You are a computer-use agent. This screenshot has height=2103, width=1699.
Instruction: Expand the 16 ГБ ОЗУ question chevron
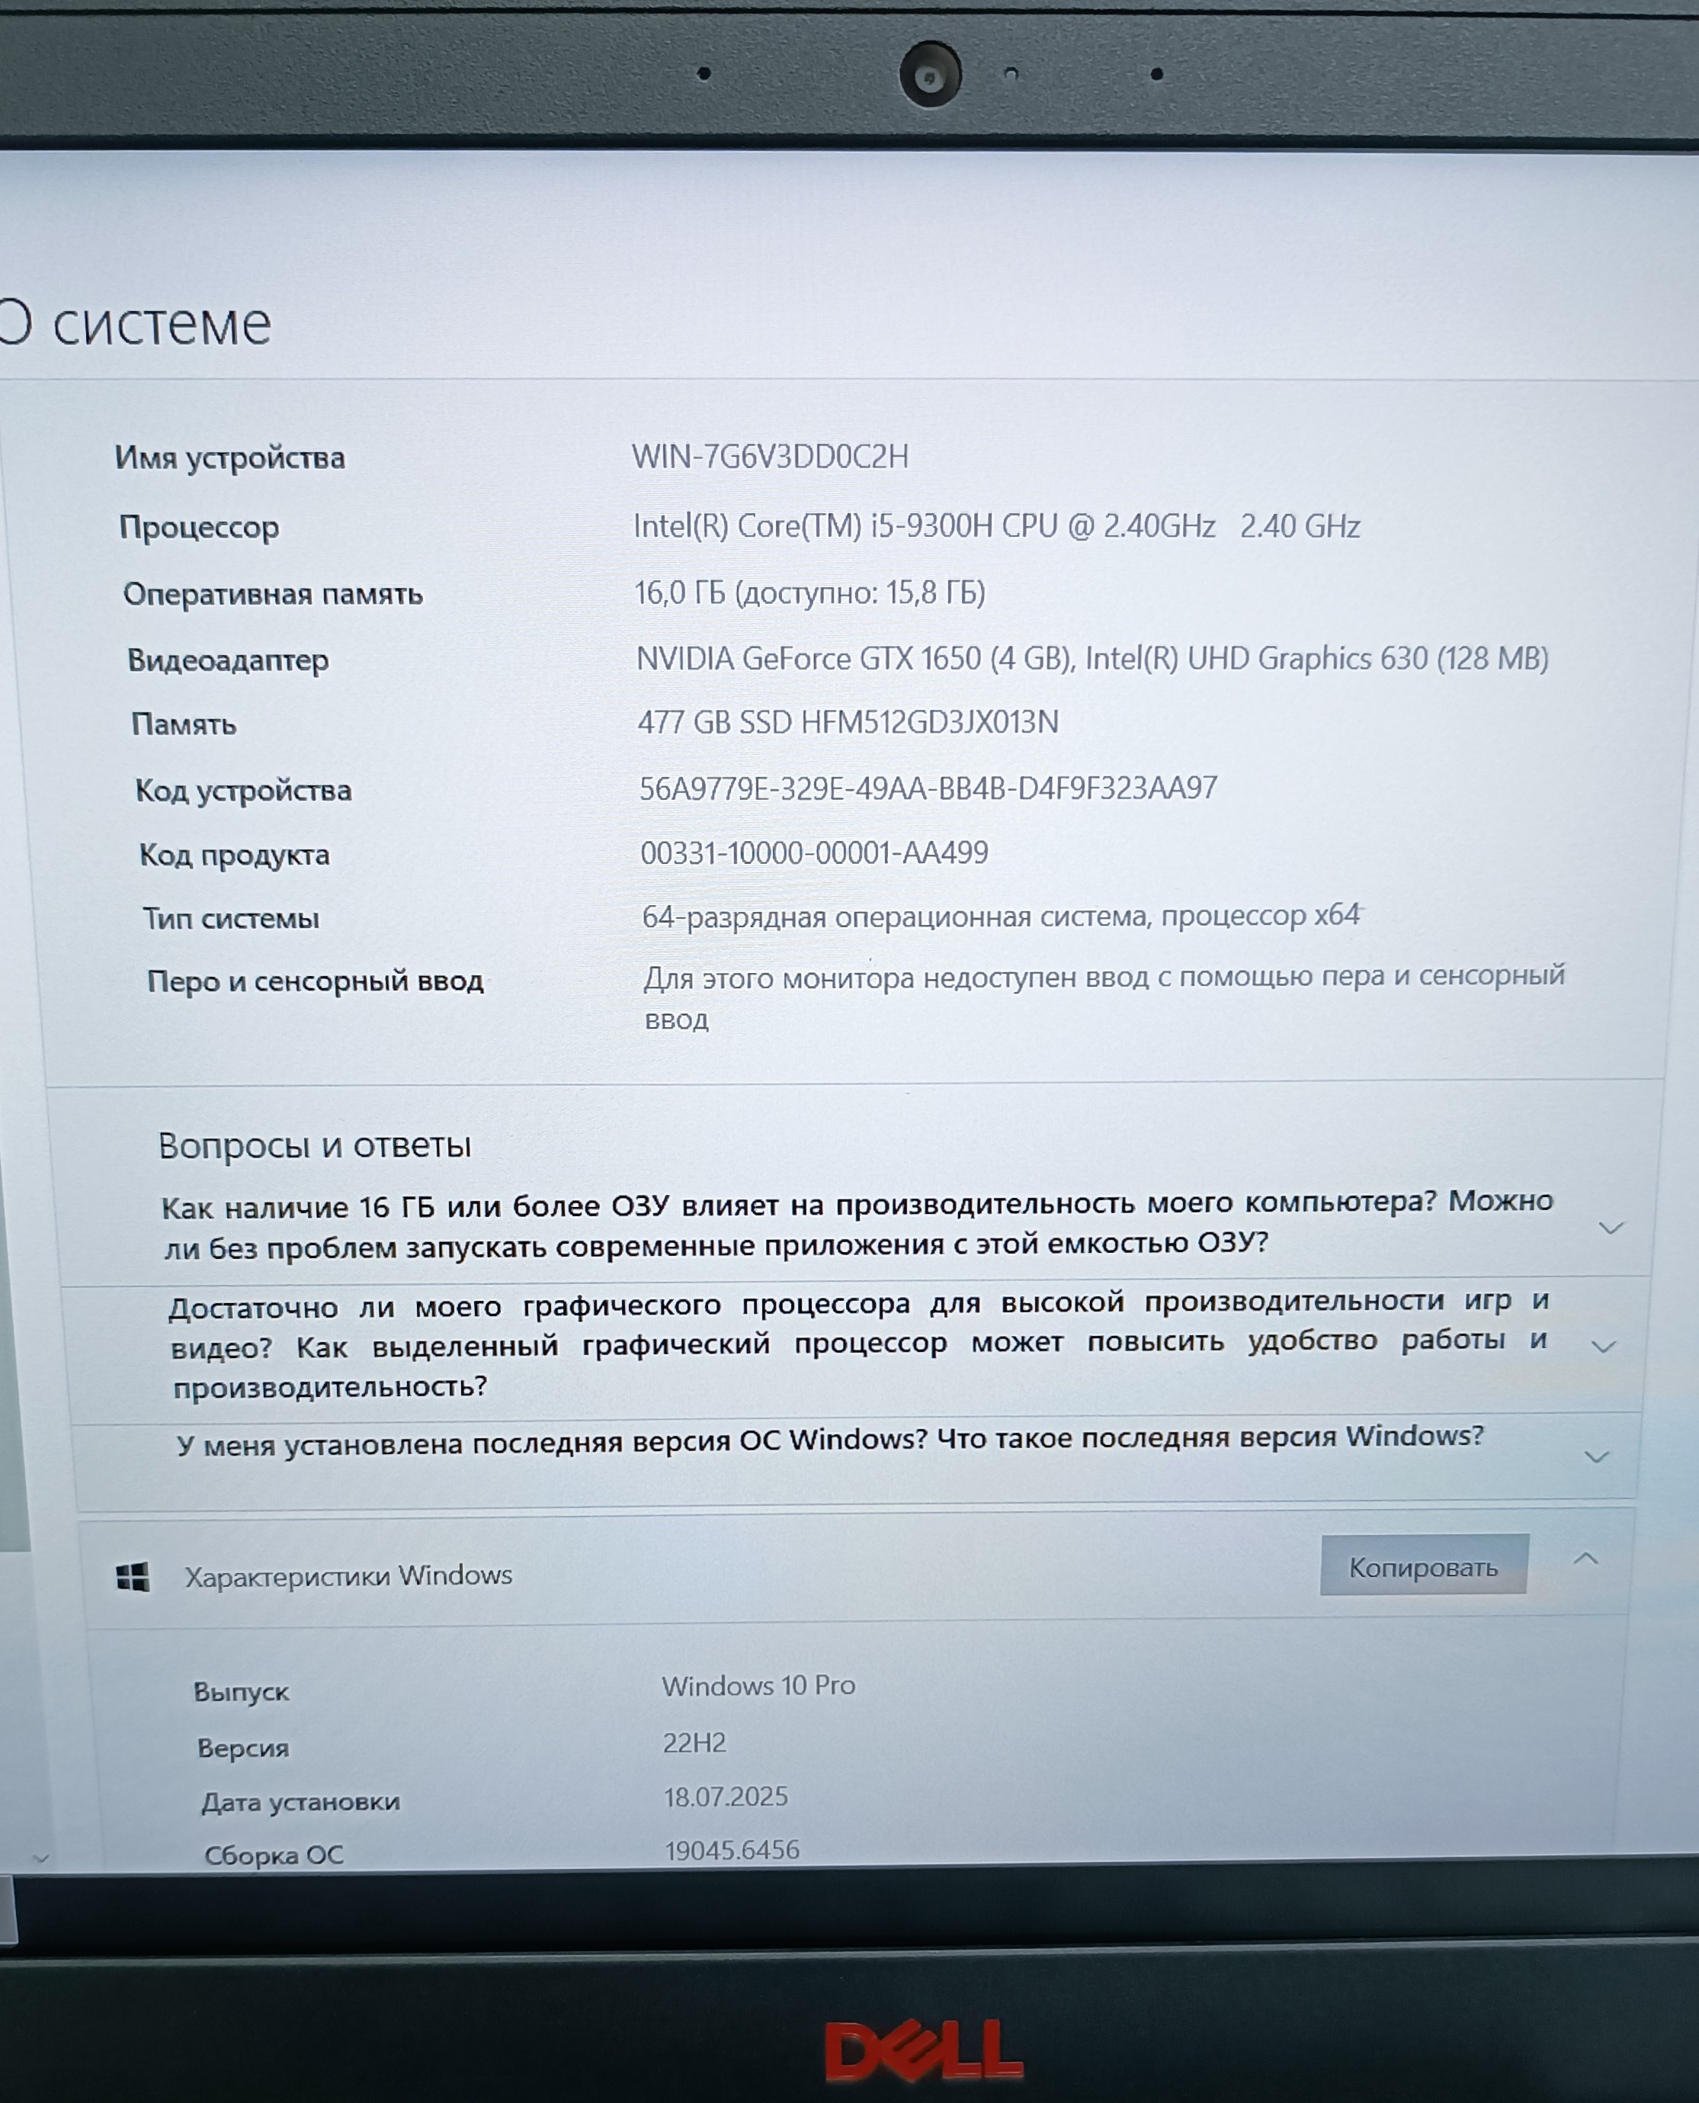[x=1610, y=1228]
